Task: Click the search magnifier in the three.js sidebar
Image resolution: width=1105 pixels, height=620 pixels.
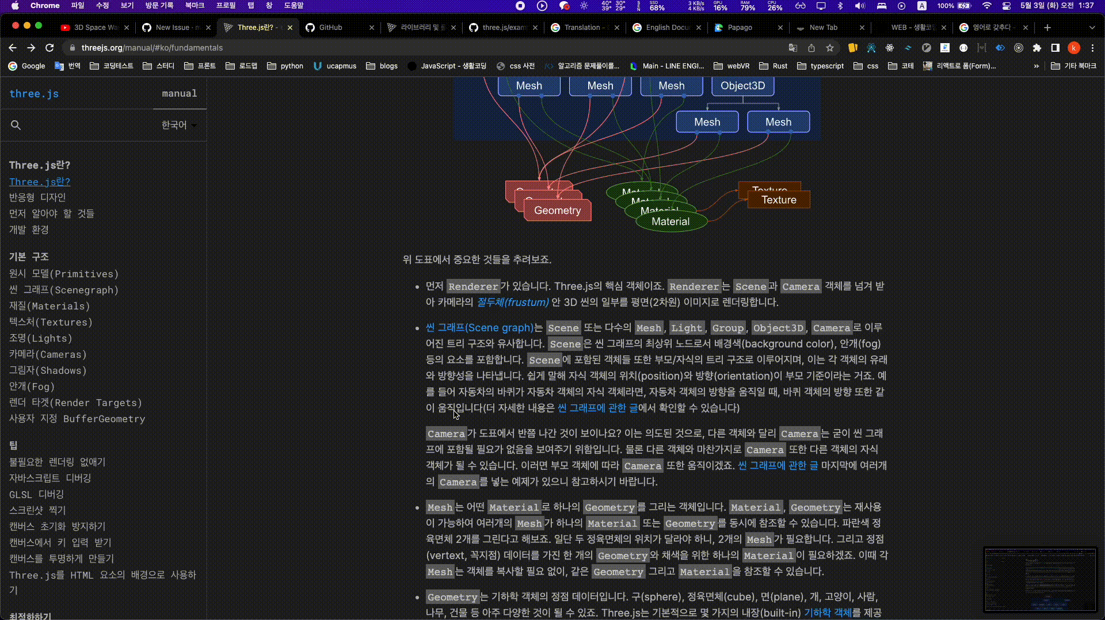Action: [x=16, y=125]
